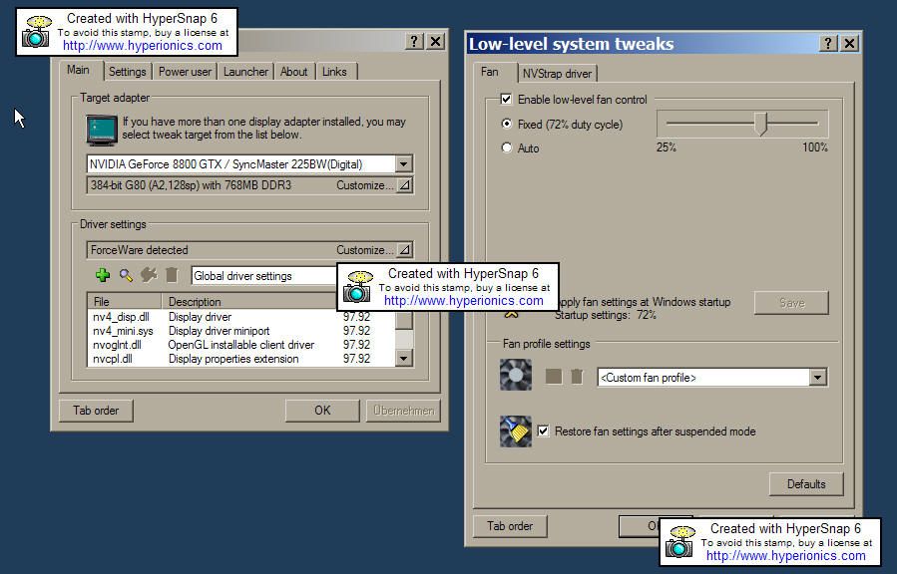This screenshot has height=574, width=897.
Task: Click Tab order in Low-level system tweaks
Action: [510, 526]
